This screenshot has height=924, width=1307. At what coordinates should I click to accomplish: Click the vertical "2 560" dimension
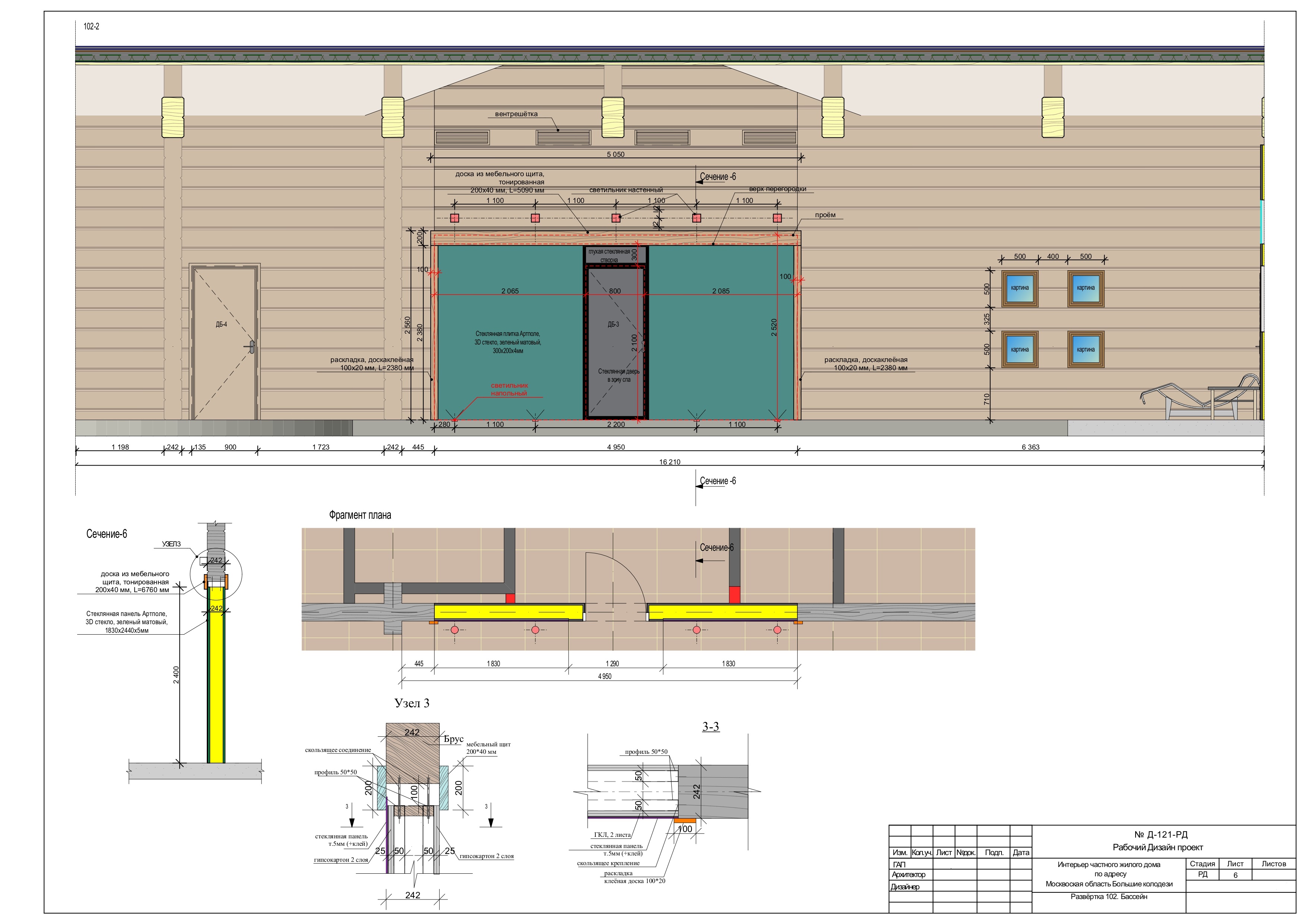pyautogui.click(x=407, y=326)
